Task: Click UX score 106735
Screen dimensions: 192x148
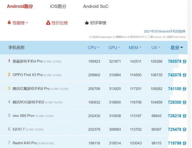Action: pos(156,75)
